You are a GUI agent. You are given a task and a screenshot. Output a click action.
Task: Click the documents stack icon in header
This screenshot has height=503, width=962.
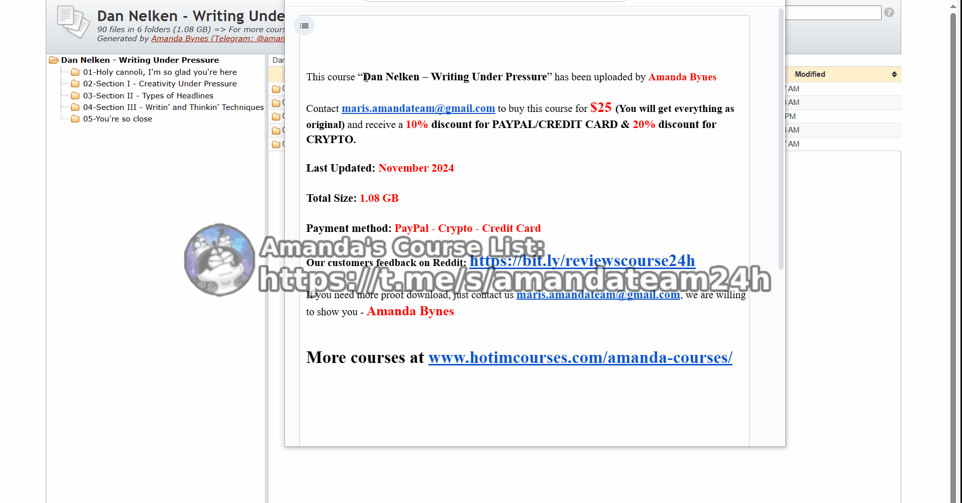pyautogui.click(x=73, y=22)
